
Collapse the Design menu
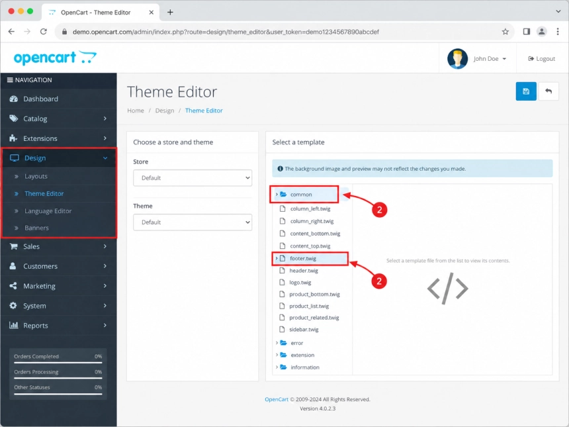(58, 158)
